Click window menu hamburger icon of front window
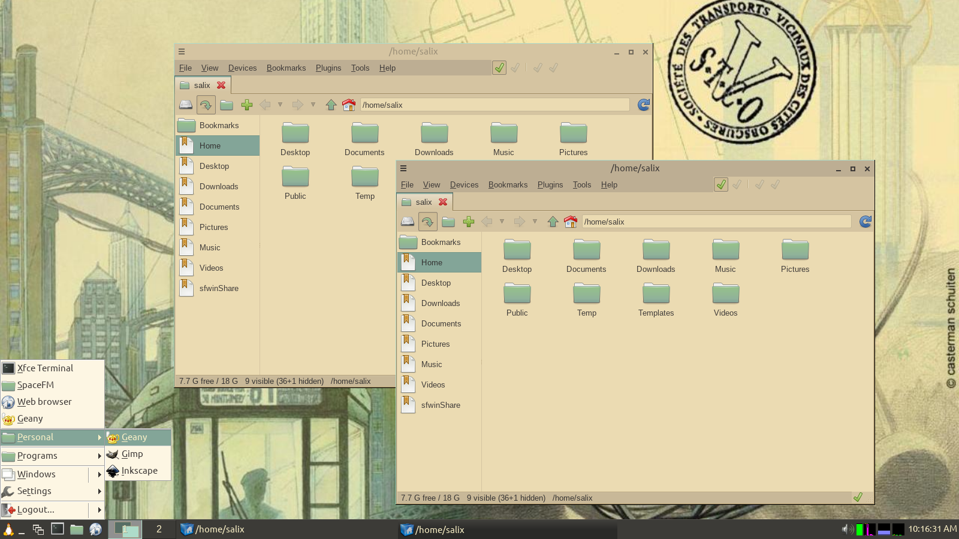 (403, 168)
